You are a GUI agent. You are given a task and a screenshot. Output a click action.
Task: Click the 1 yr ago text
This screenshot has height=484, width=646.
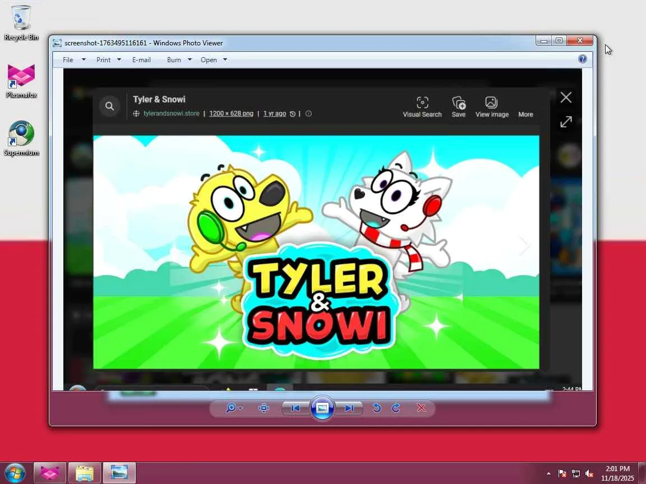(274, 114)
